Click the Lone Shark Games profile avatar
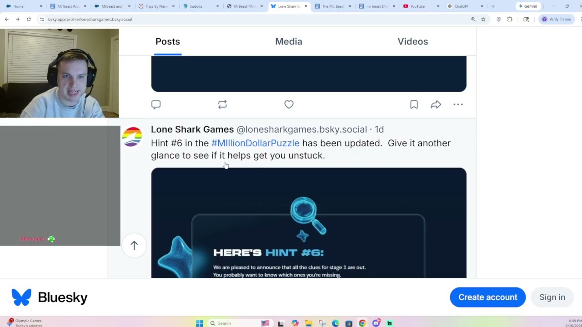 (x=132, y=137)
